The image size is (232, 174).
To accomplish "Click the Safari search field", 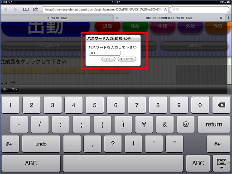I will point(199,10).
